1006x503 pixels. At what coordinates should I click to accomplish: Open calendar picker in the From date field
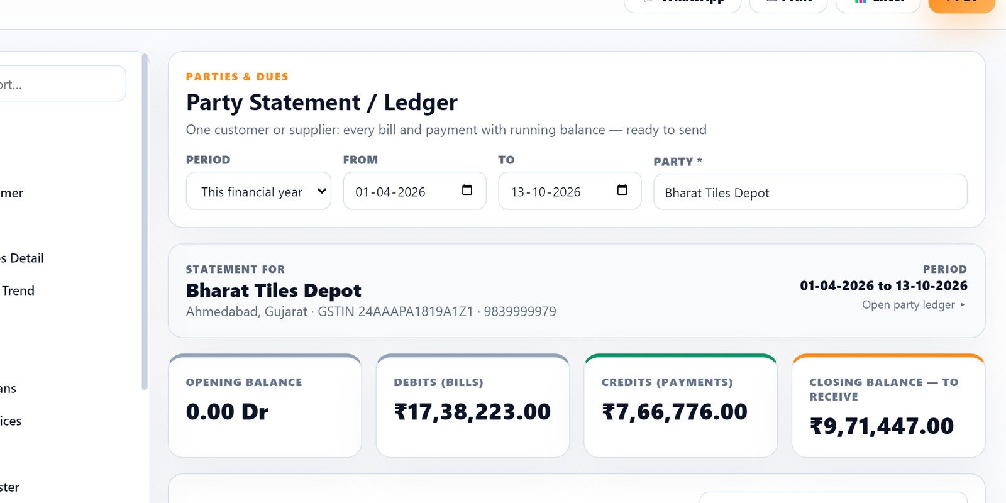pos(467,190)
